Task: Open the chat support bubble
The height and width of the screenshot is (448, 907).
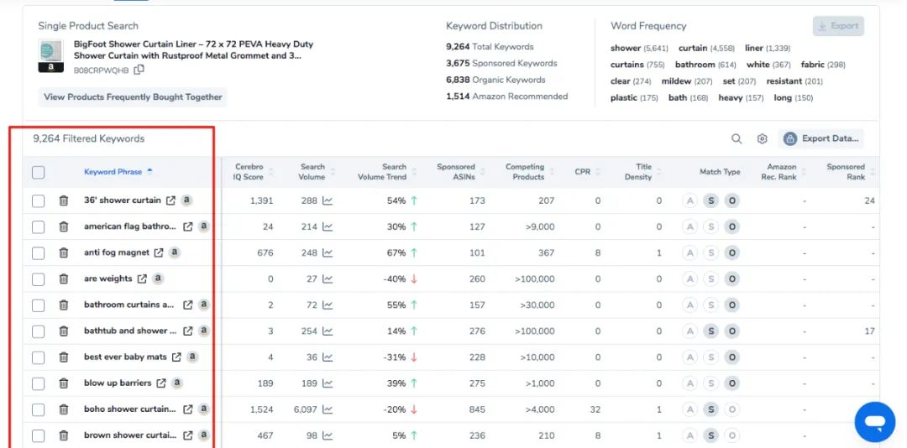Action: coord(874,421)
